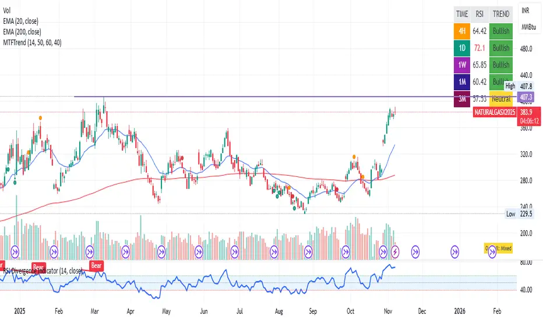Click the 200.0 price axis label
The height and width of the screenshot is (320, 543).
[x=526, y=233]
